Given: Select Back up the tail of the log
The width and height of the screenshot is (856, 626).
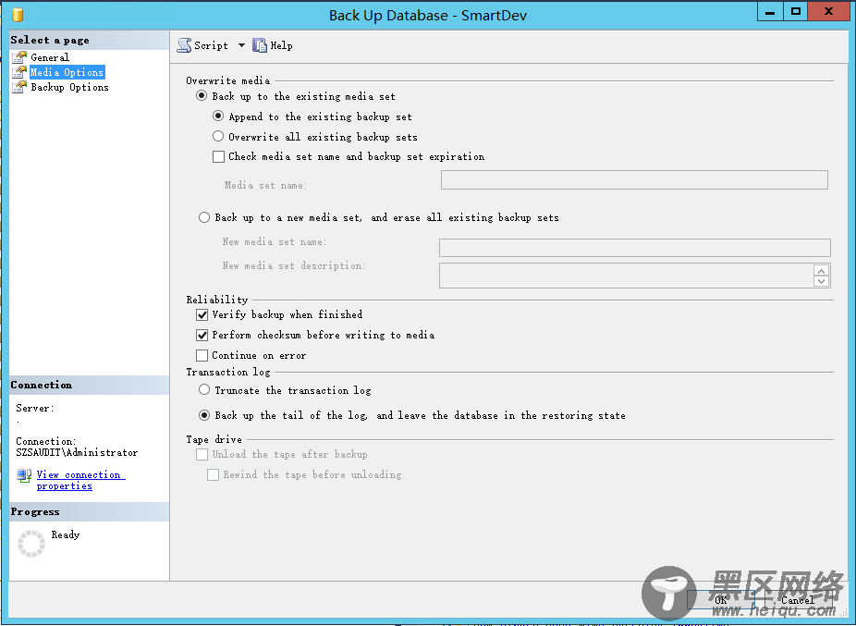Looking at the screenshot, I should pyautogui.click(x=204, y=415).
